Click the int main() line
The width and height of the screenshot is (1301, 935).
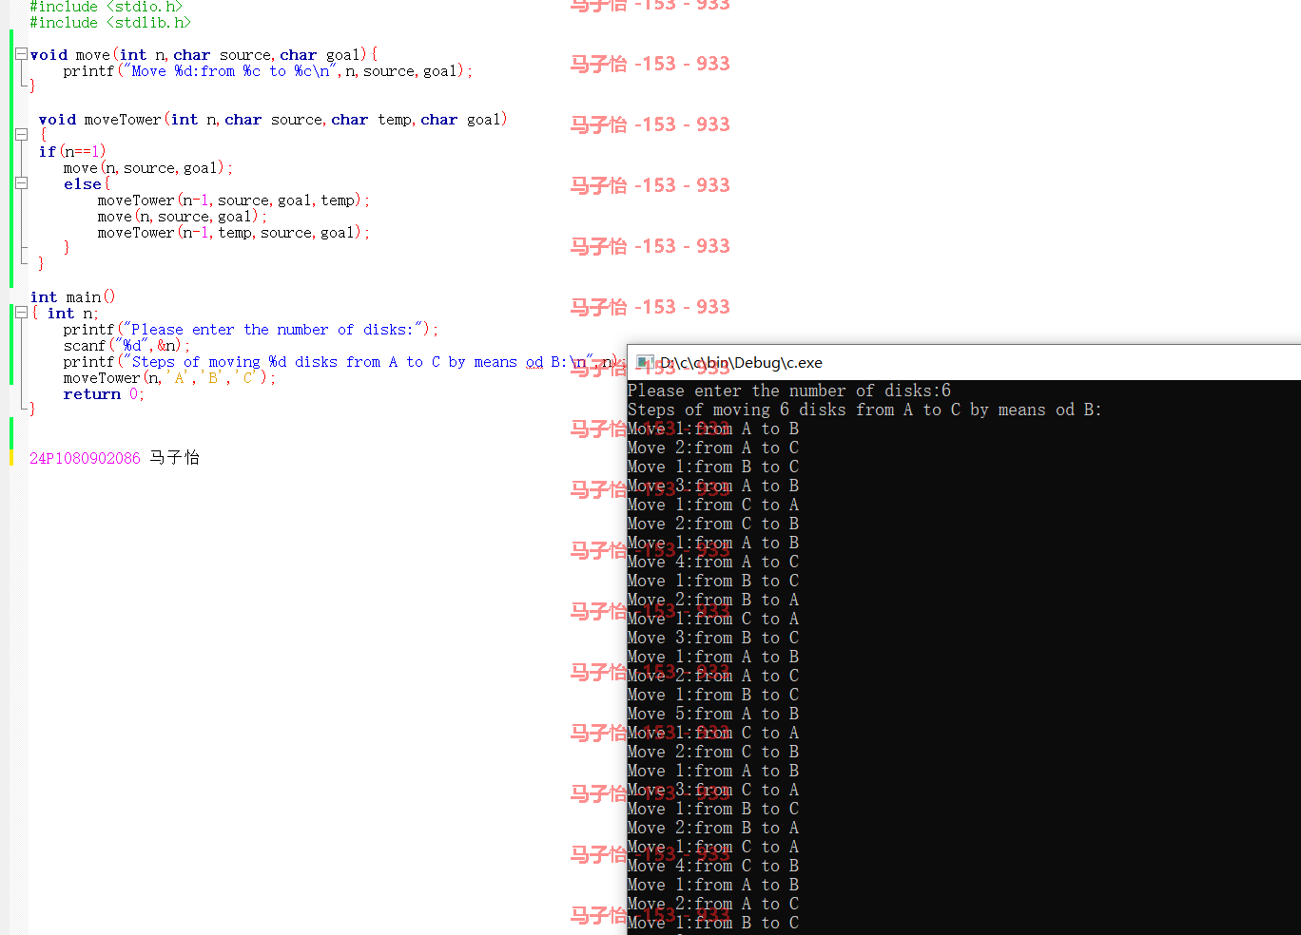tap(72, 297)
